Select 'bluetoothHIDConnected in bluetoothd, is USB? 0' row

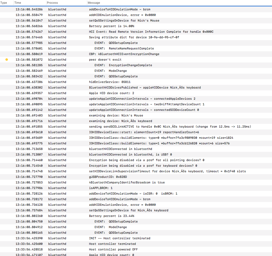136,154
